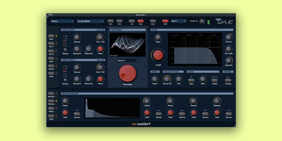Switch to the Main page tab
Image resolution: width=282 pixels, height=141 pixels.
coord(51,36)
